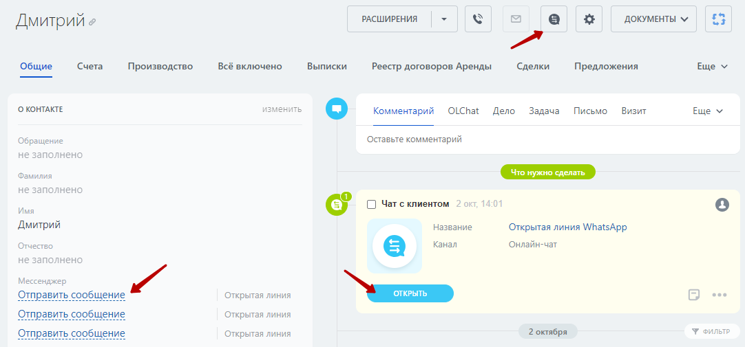Click the blue comment bubble timeline icon
Image resolution: width=745 pixels, height=347 pixels.
pos(337,109)
